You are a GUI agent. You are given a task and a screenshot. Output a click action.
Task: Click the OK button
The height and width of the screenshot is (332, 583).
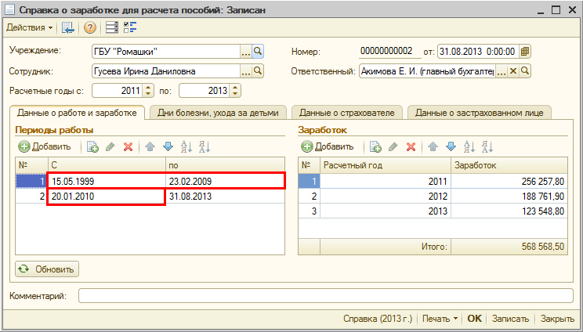click(x=474, y=319)
